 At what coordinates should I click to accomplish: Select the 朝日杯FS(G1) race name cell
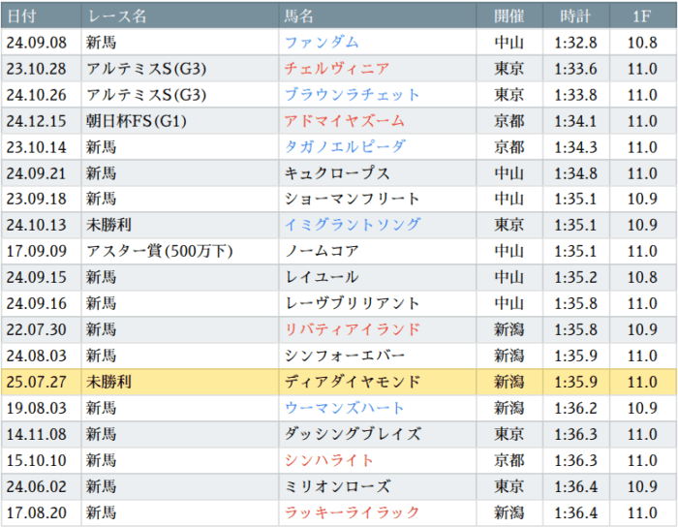[180, 121]
